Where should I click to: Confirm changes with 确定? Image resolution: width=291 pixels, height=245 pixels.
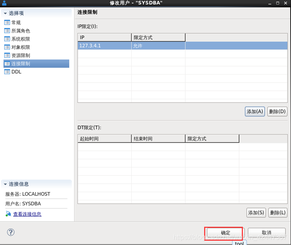225,232
